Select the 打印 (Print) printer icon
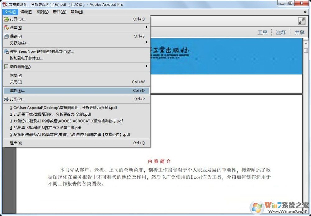Image resolution: width=311 pixels, height=216 pixels. [7, 99]
